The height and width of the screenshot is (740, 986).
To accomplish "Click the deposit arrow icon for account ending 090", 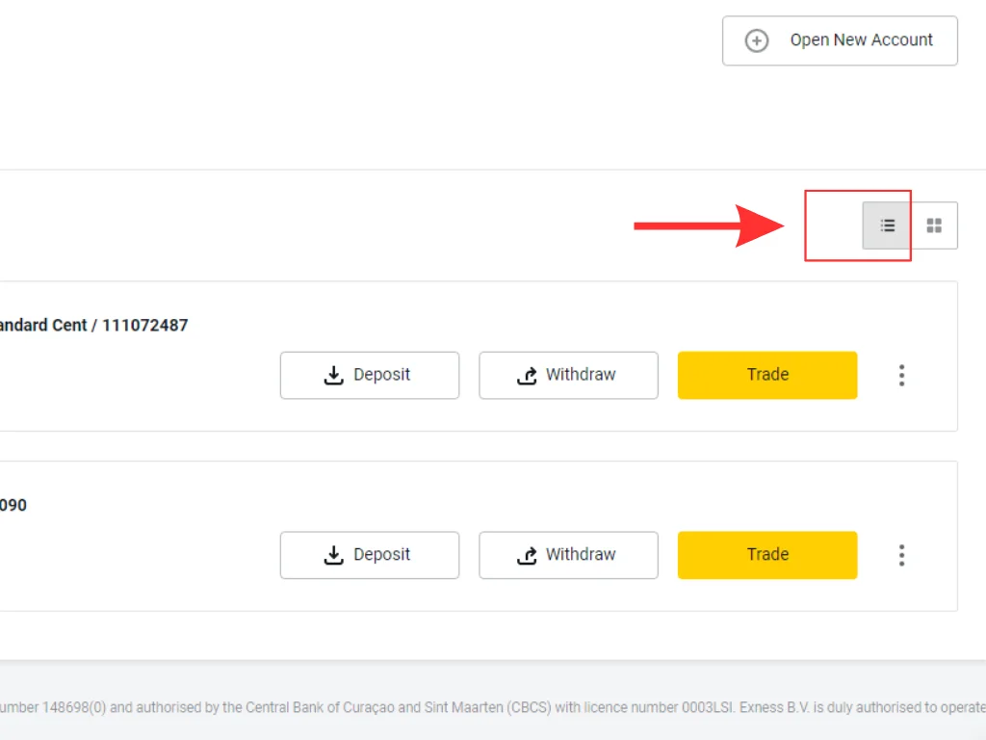I will click(334, 556).
